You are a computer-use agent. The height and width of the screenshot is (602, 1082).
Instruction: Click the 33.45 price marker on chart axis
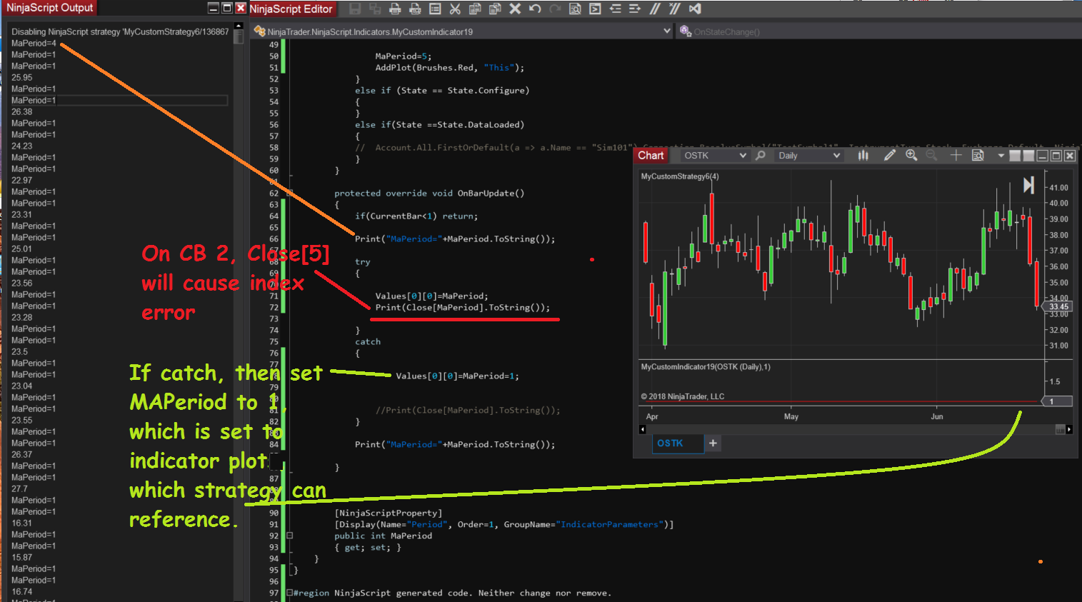click(x=1058, y=307)
